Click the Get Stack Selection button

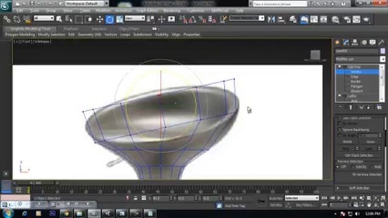click(x=359, y=155)
